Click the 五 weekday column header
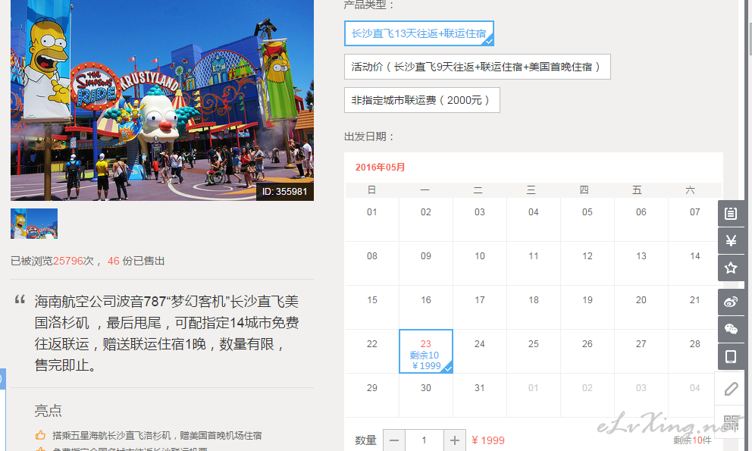752x451 pixels. [637, 190]
